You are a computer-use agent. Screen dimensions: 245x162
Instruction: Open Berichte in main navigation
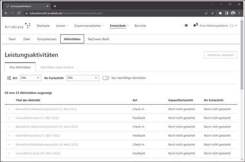click(x=140, y=26)
